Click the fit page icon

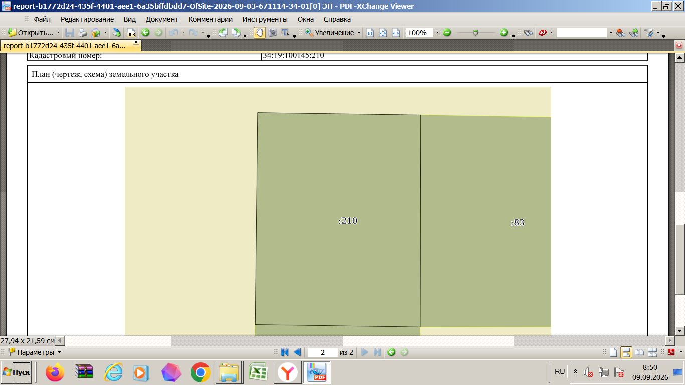[383, 33]
